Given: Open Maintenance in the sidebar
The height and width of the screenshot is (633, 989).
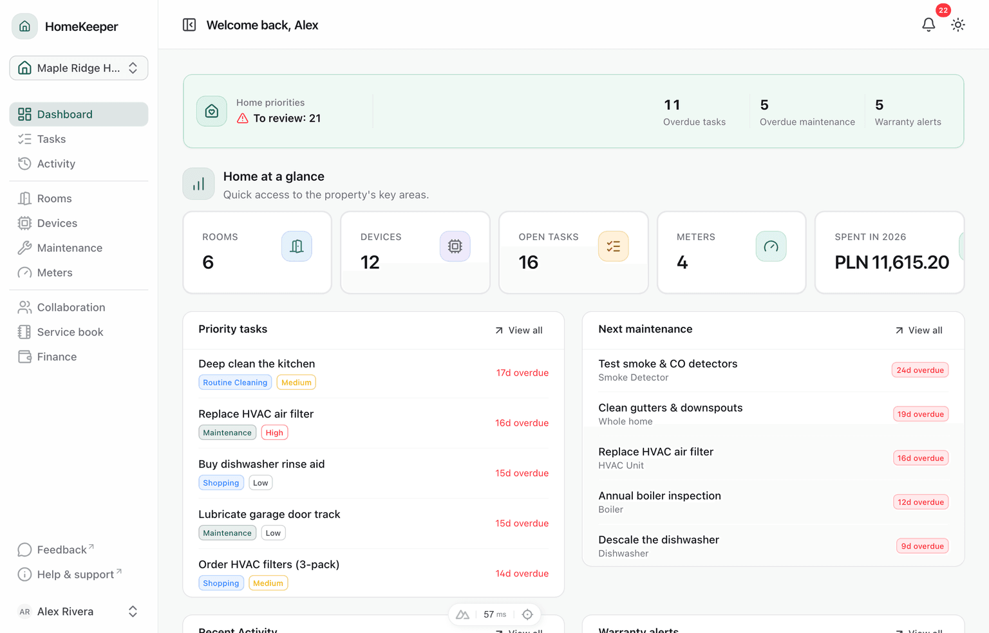Looking at the screenshot, I should pyautogui.click(x=79, y=248).
